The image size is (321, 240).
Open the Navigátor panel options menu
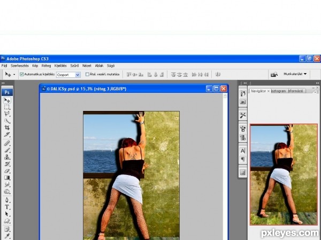coord(317,92)
